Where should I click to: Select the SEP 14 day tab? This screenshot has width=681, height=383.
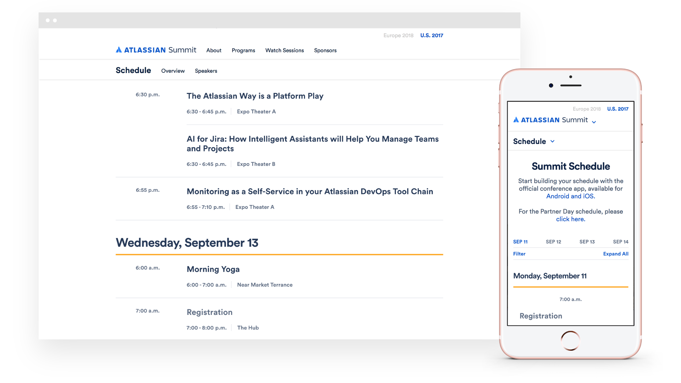621,242
